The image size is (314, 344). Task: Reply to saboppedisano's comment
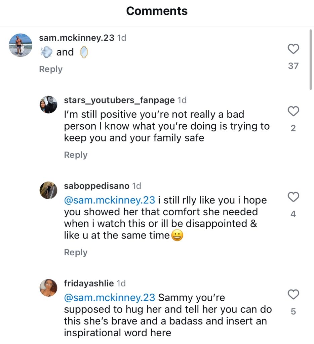[x=76, y=252]
